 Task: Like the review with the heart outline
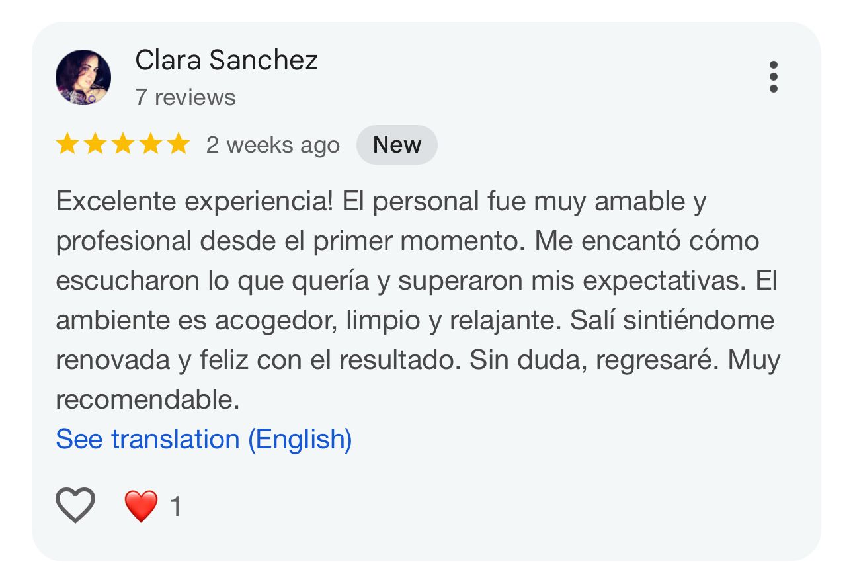[x=75, y=505]
